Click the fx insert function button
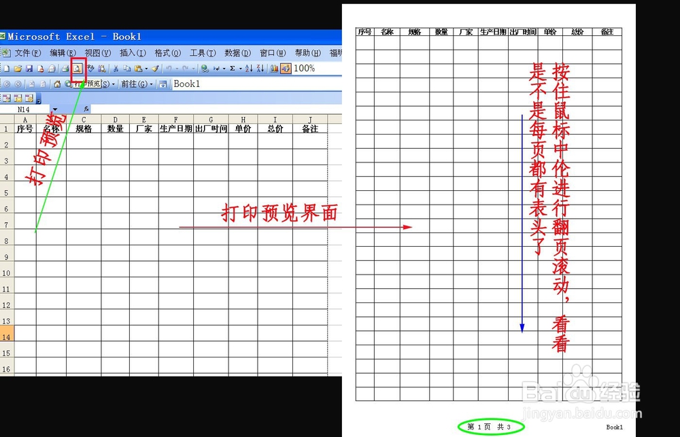This screenshot has width=680, height=437. [x=86, y=108]
